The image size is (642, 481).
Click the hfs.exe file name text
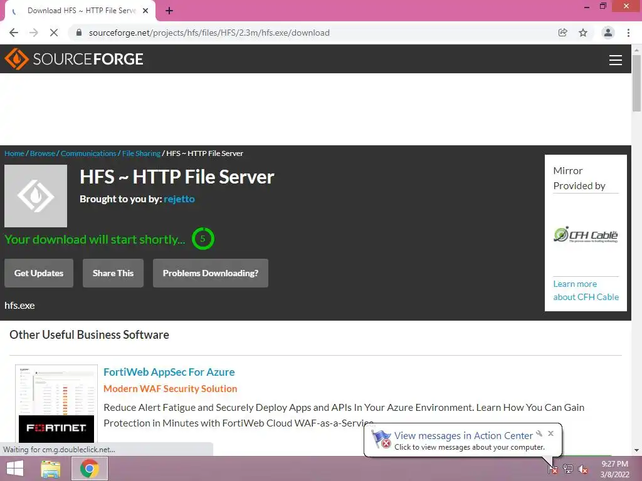click(x=19, y=306)
